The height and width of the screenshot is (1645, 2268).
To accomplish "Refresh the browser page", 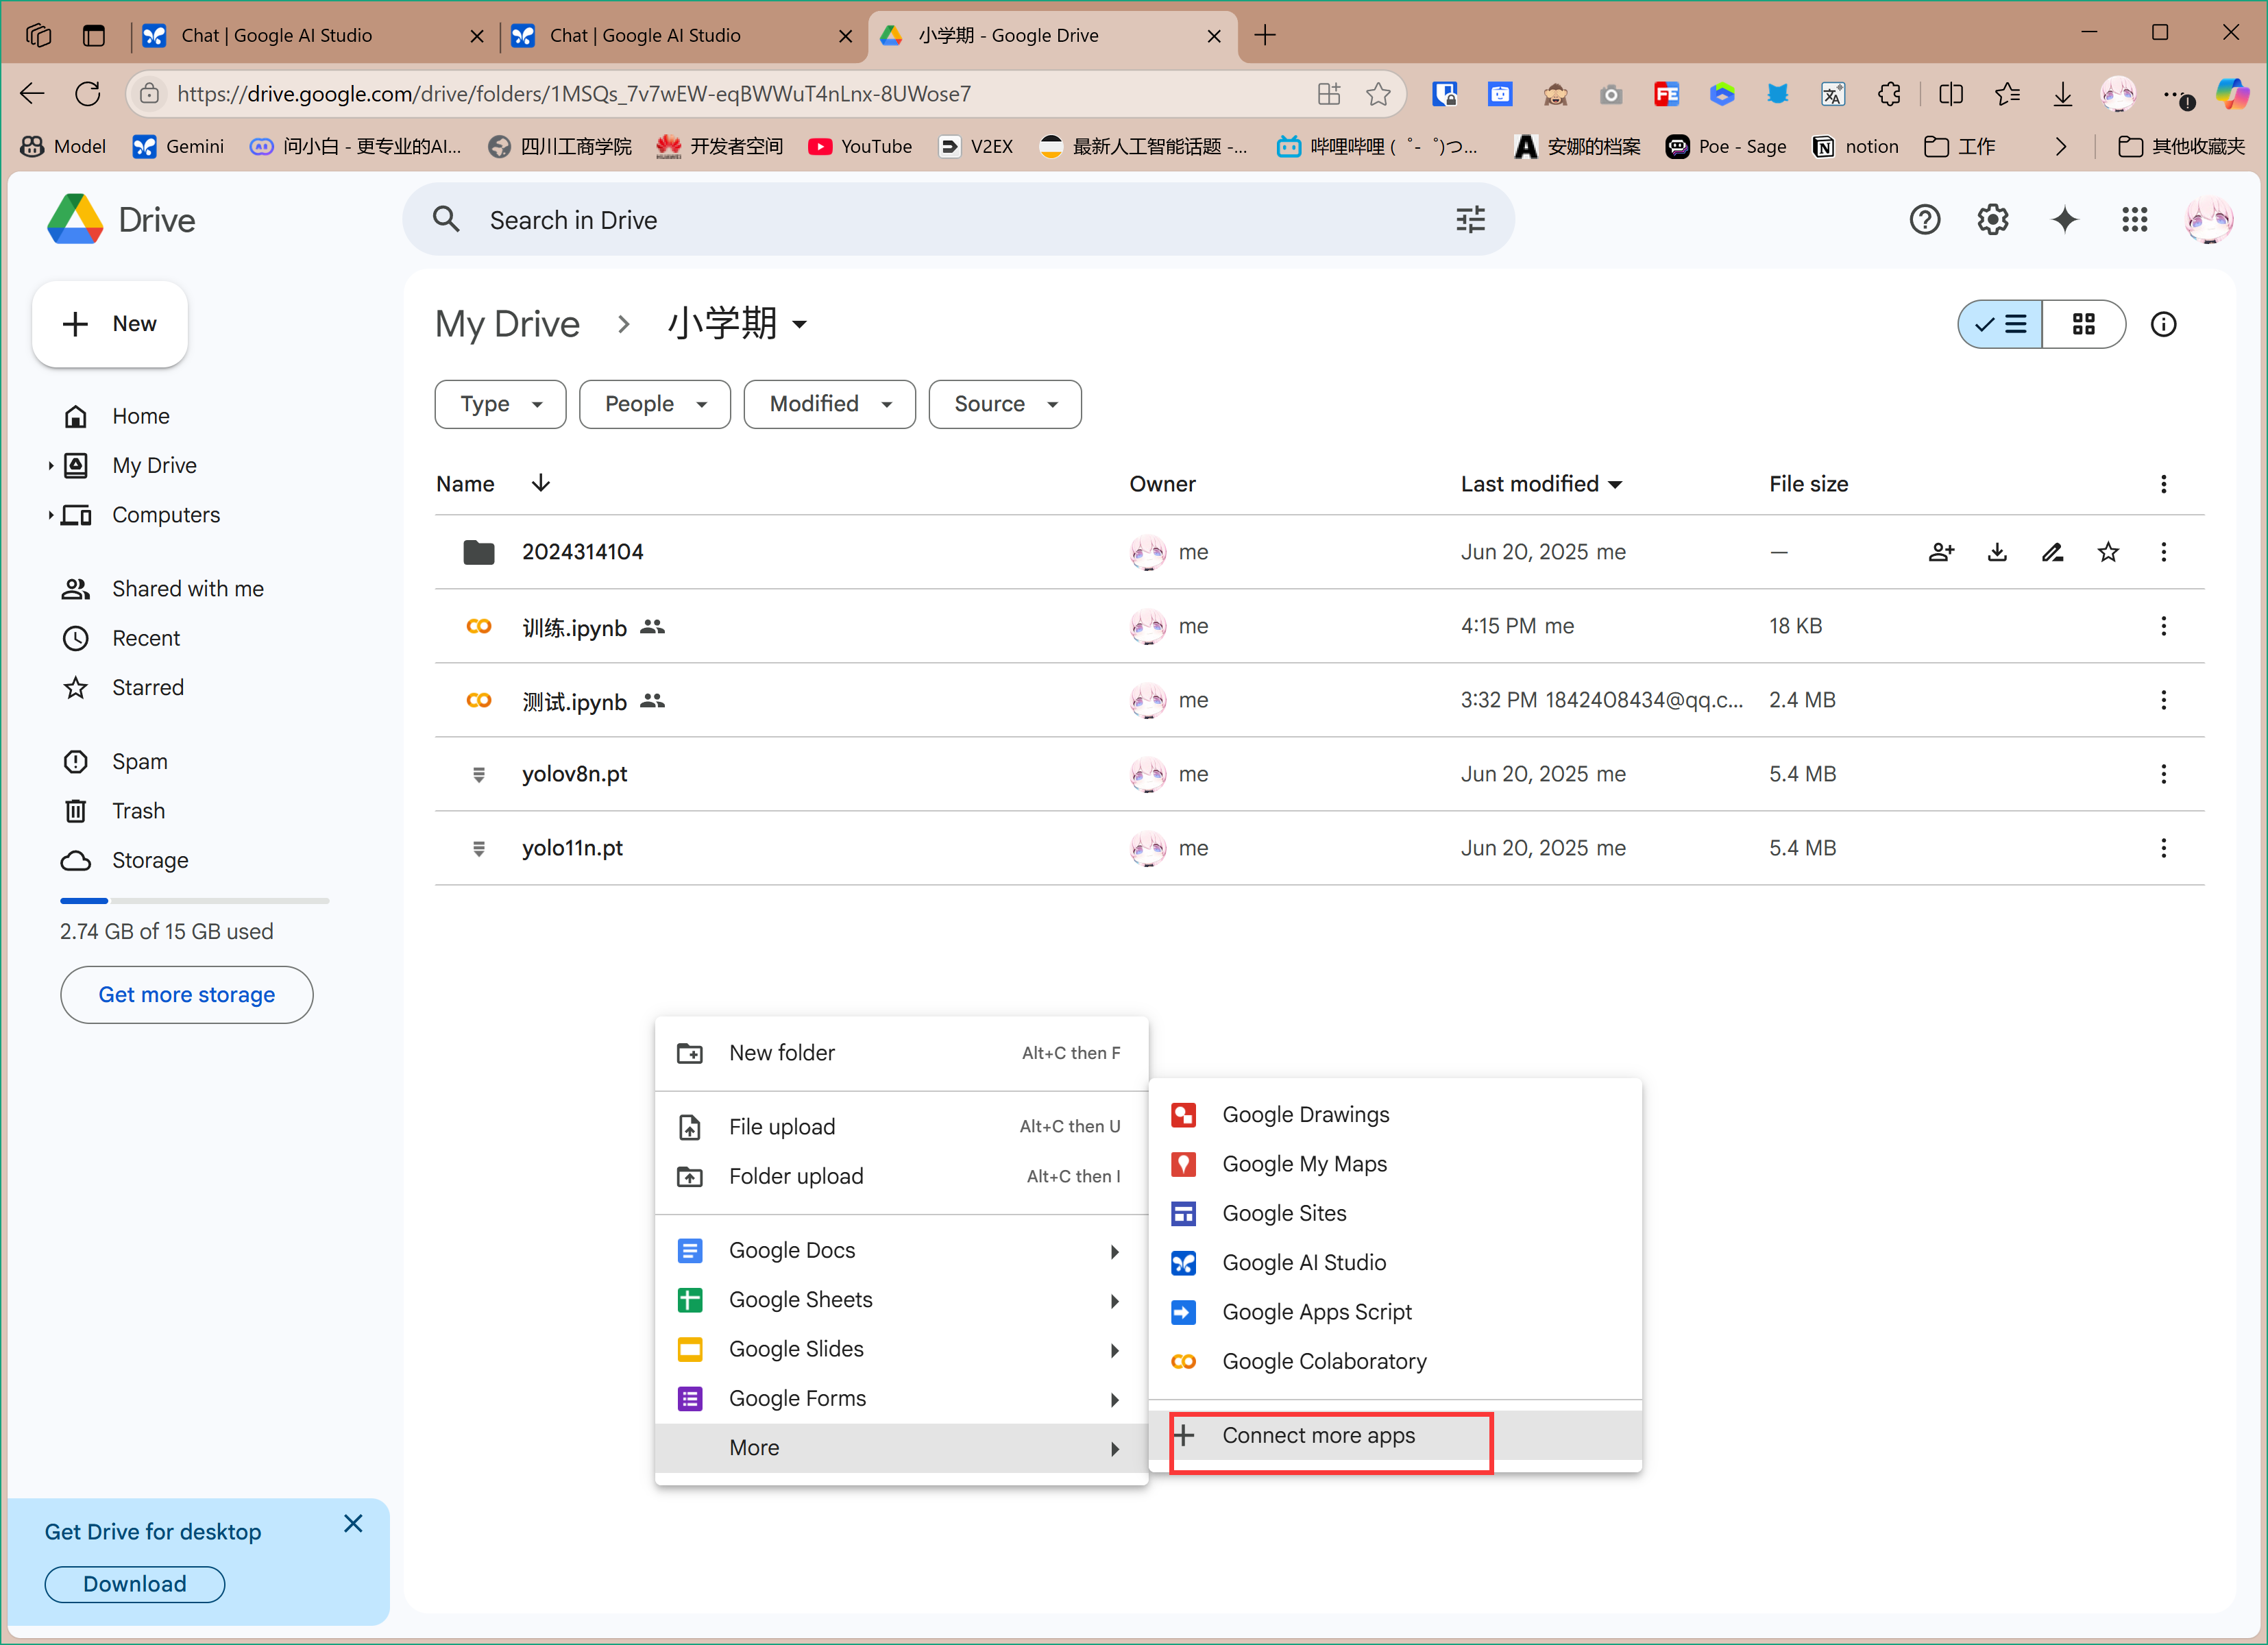I will pos(88,94).
